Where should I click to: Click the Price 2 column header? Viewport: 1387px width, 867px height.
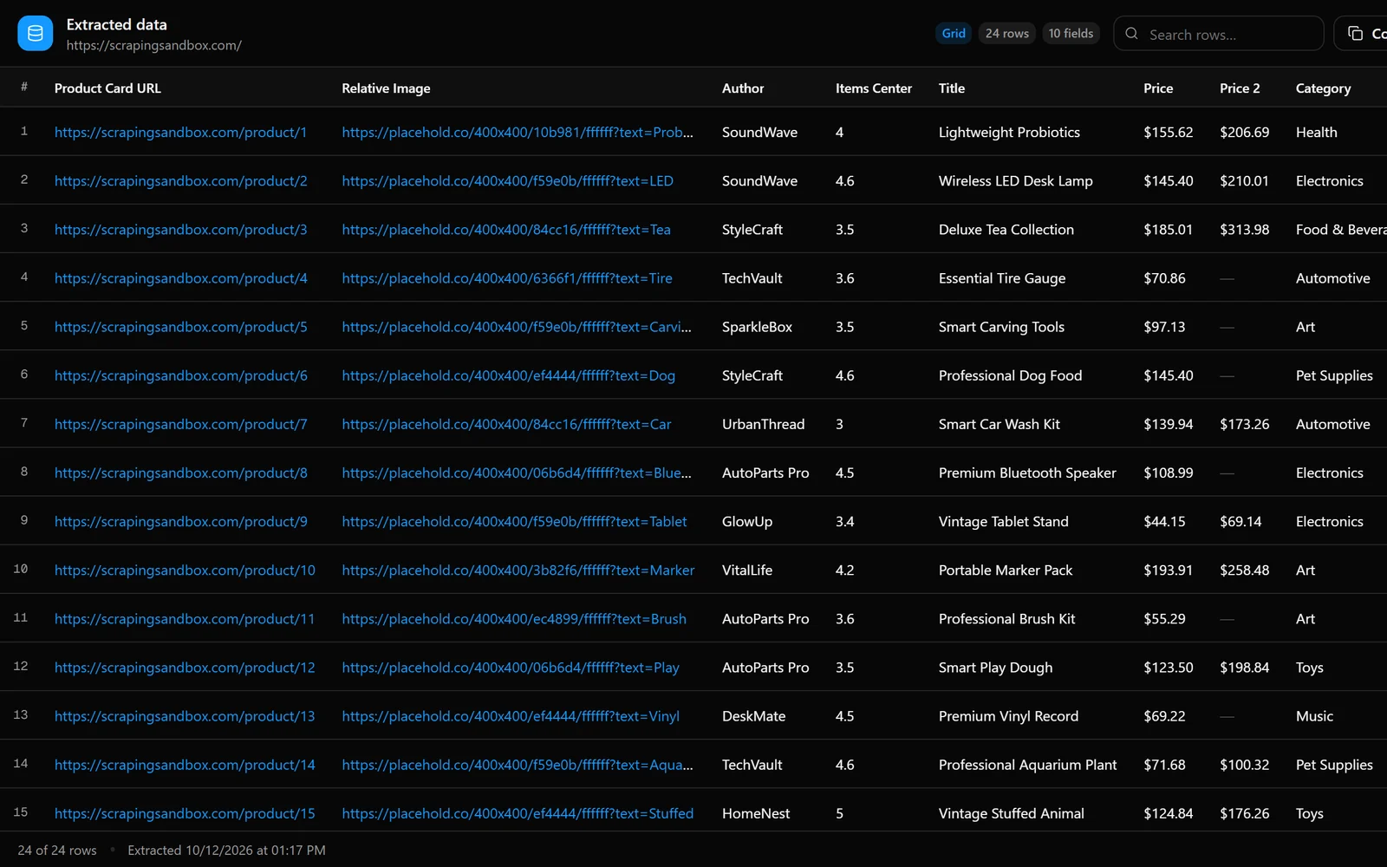[x=1240, y=88]
